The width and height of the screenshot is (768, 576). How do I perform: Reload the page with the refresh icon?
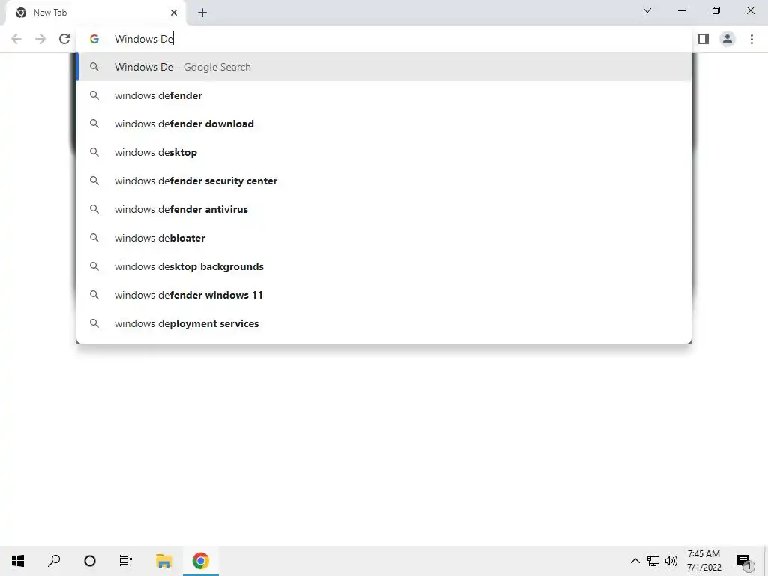point(64,39)
